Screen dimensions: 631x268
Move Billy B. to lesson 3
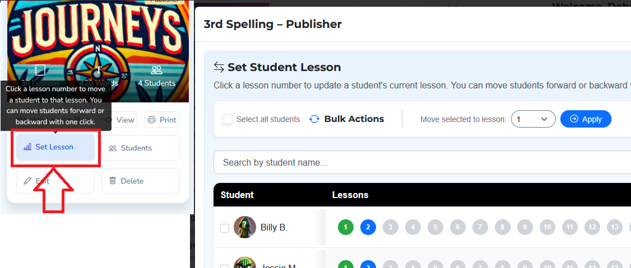tap(391, 227)
